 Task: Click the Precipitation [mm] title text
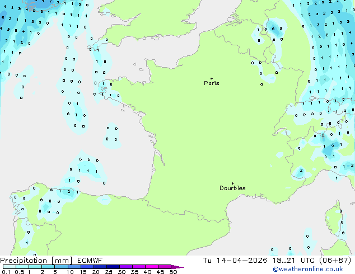pos(36,261)
